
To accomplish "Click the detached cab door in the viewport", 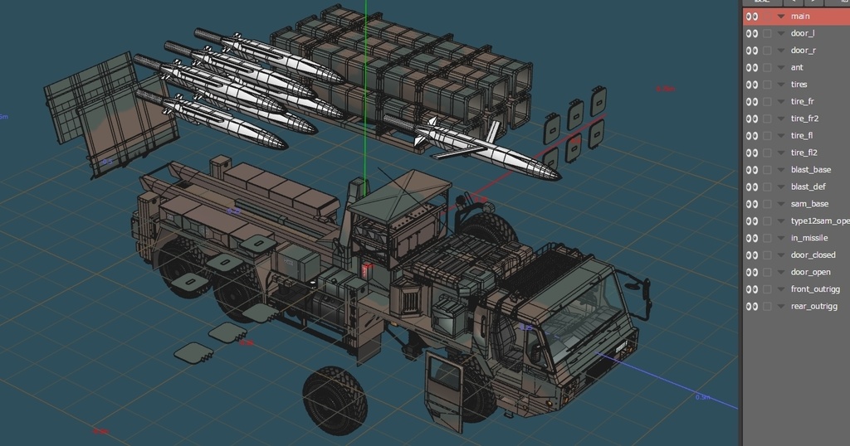I will (444, 391).
